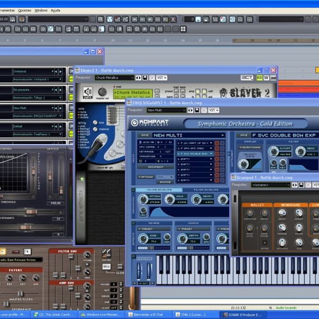The width and height of the screenshot is (319, 319).
Task: Toggle modulation section on/off box in Kompakt
Action: pyautogui.click(x=133, y=189)
